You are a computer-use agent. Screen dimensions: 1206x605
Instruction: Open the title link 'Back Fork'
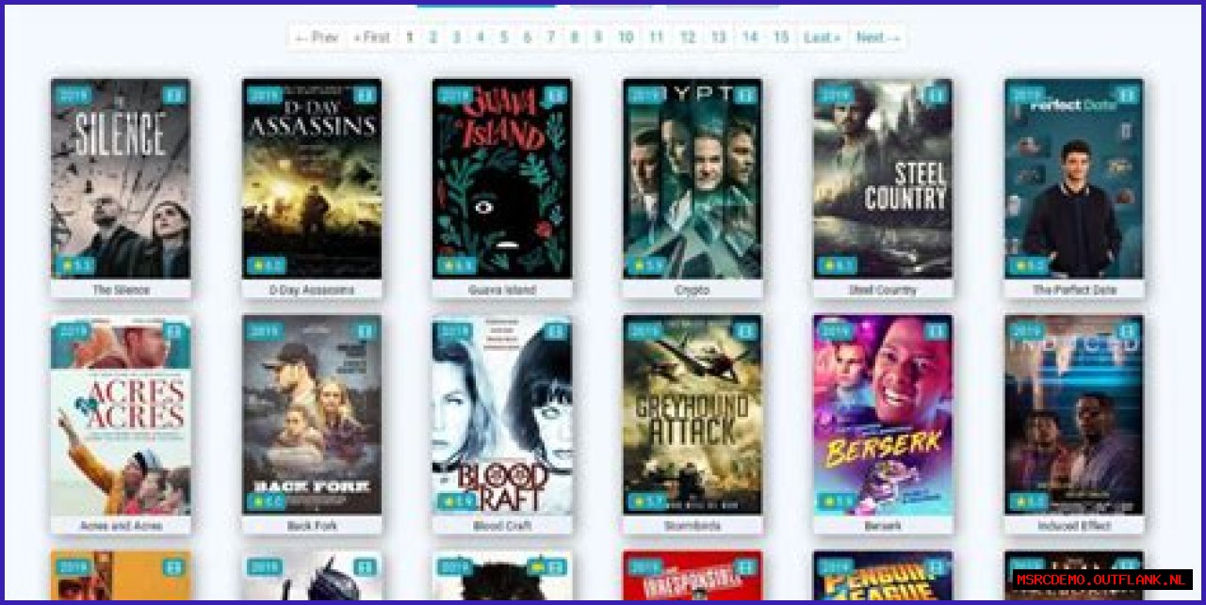click(312, 526)
